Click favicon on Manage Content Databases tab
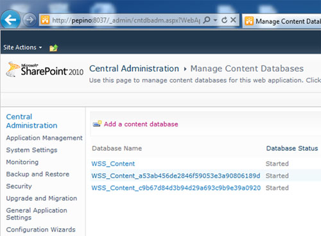The width and height of the screenshot is (321, 236). pyautogui.click(x=249, y=21)
